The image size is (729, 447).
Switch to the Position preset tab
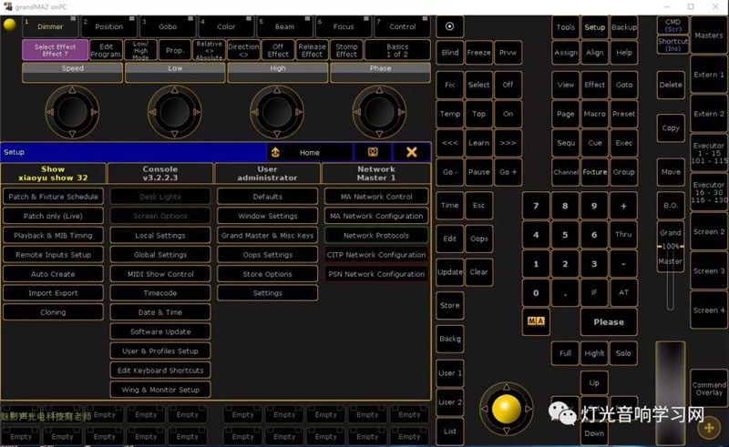108,26
